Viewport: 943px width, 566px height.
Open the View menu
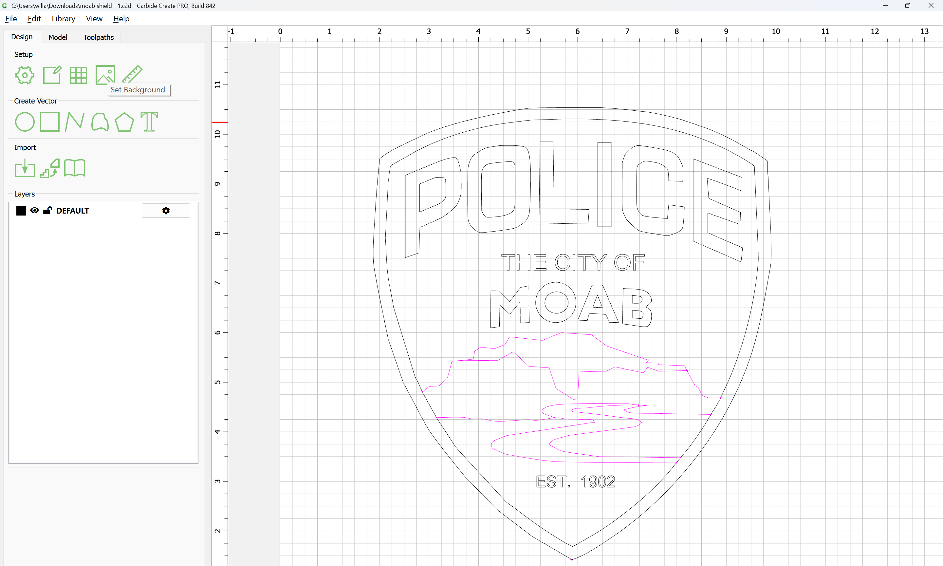[x=94, y=19]
